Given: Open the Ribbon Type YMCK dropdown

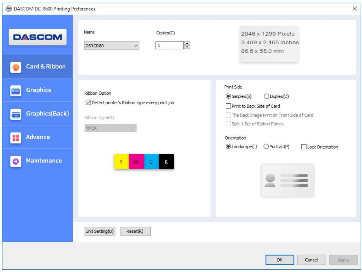Looking at the screenshot, I should [110, 128].
